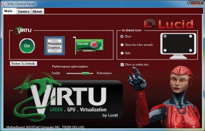Screen dimensions: 205x131
Task: Select the Discrete graphics card icon
Action: [88, 45]
